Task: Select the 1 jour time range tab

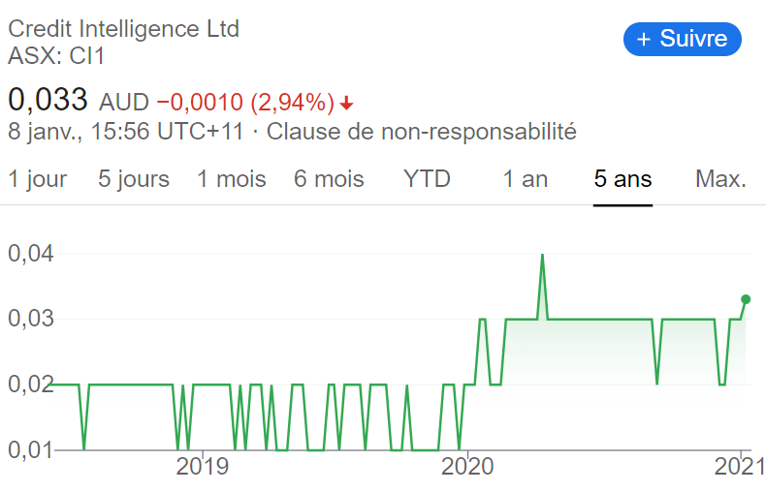Action: (38, 179)
